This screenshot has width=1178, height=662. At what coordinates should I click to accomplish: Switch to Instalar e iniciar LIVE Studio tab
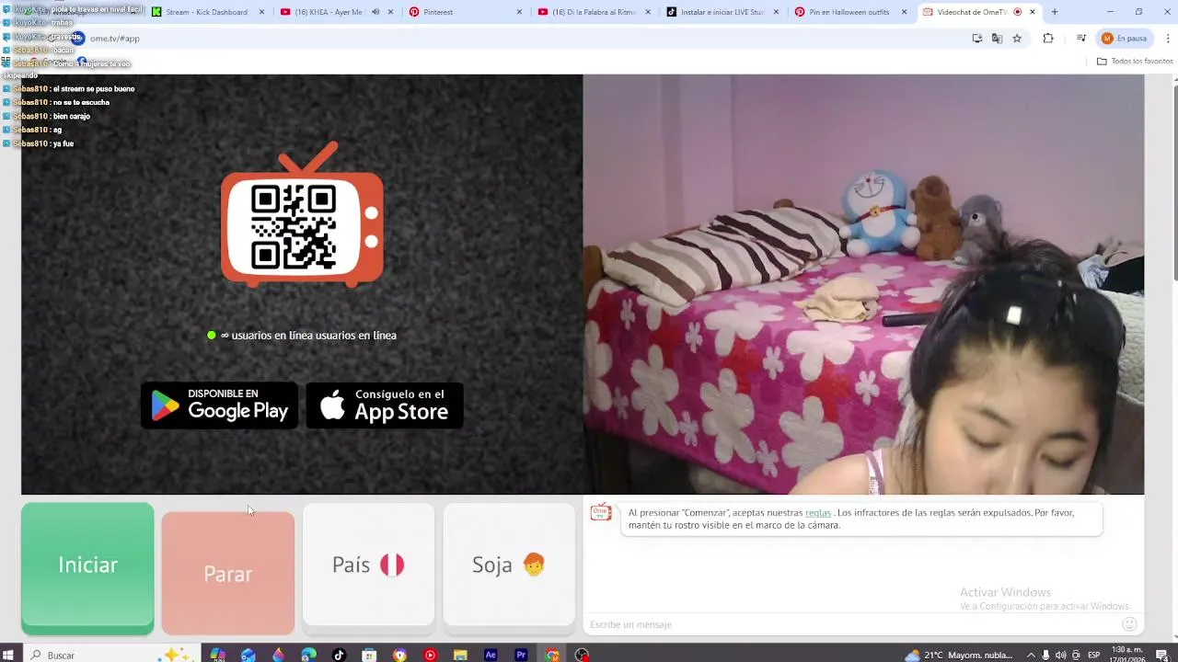[x=722, y=12]
